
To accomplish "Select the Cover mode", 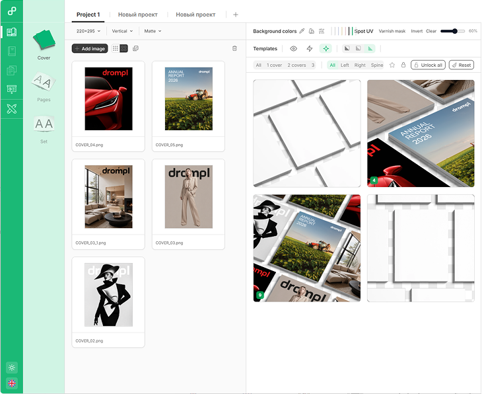I will (x=44, y=45).
